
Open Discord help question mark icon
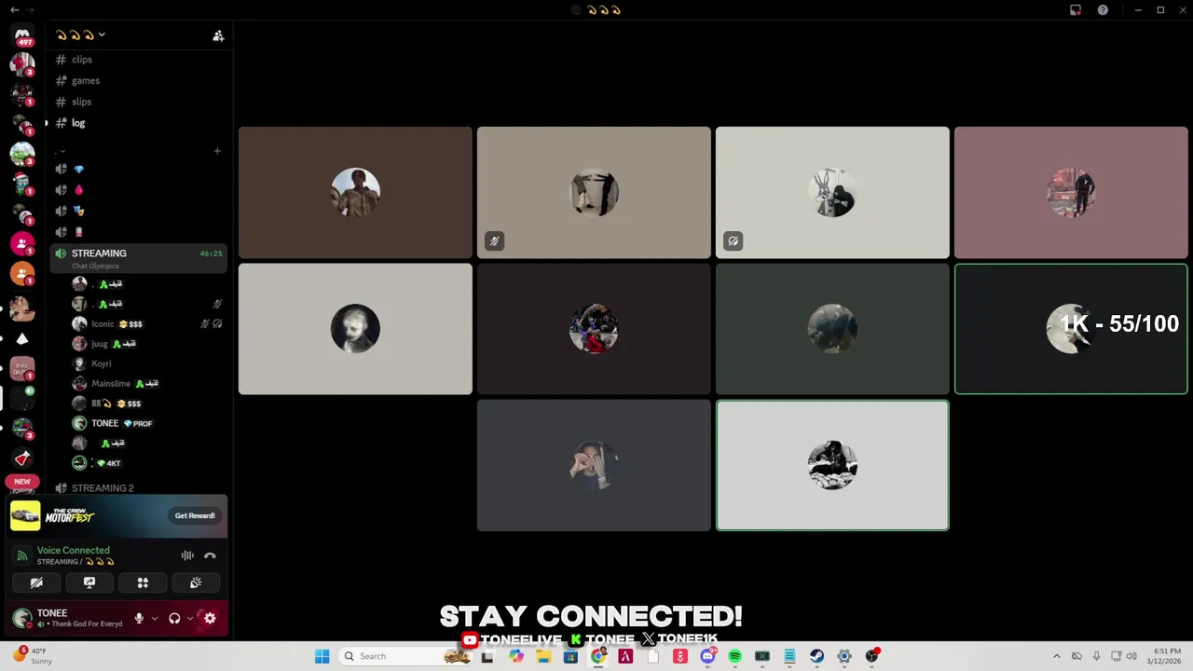[1103, 10]
